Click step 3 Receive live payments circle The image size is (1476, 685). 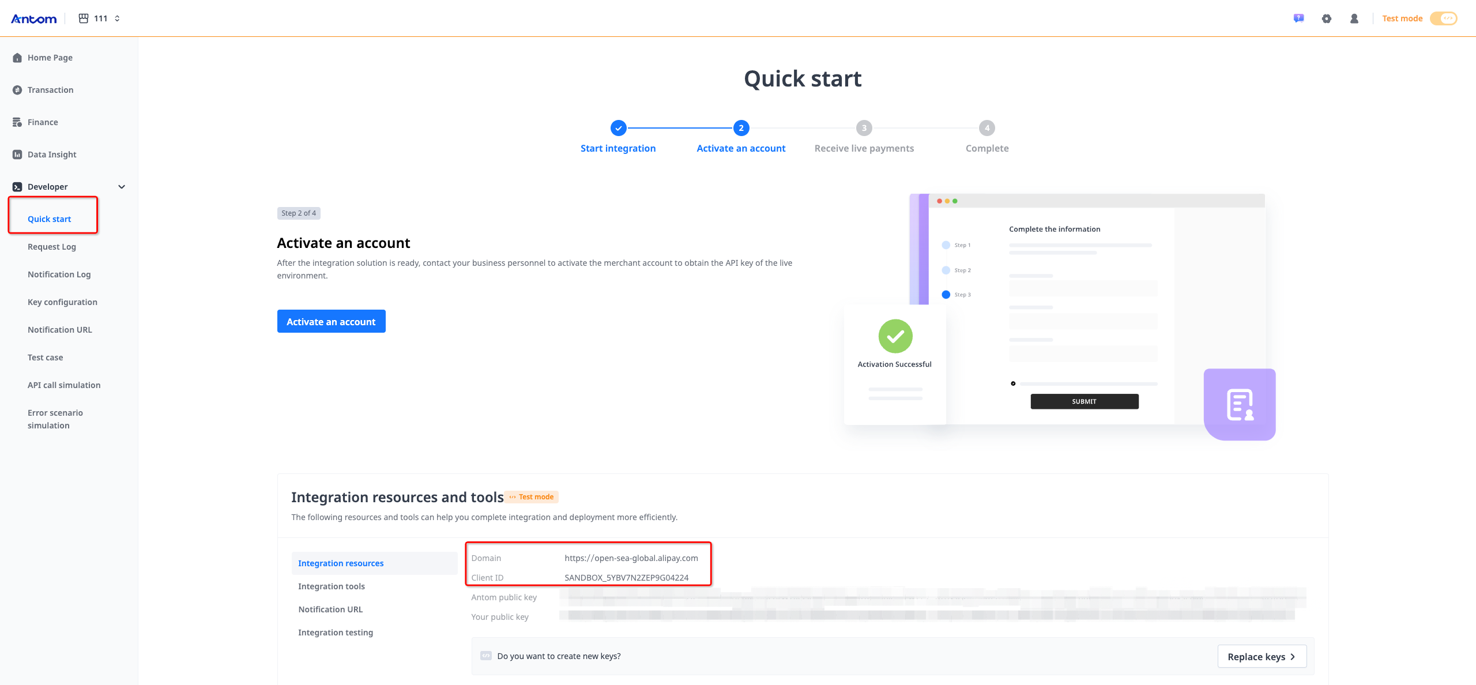tap(864, 128)
